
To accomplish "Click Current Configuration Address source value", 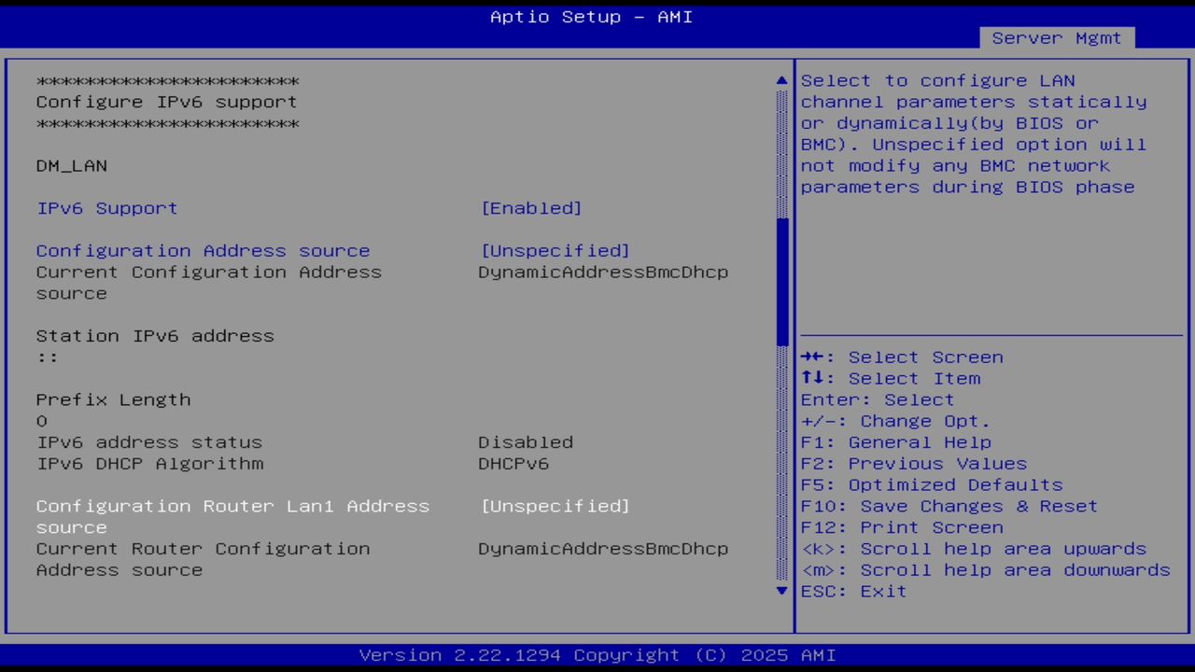I will (x=603, y=272).
